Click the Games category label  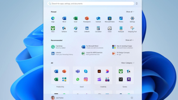(x=125, y=87)
